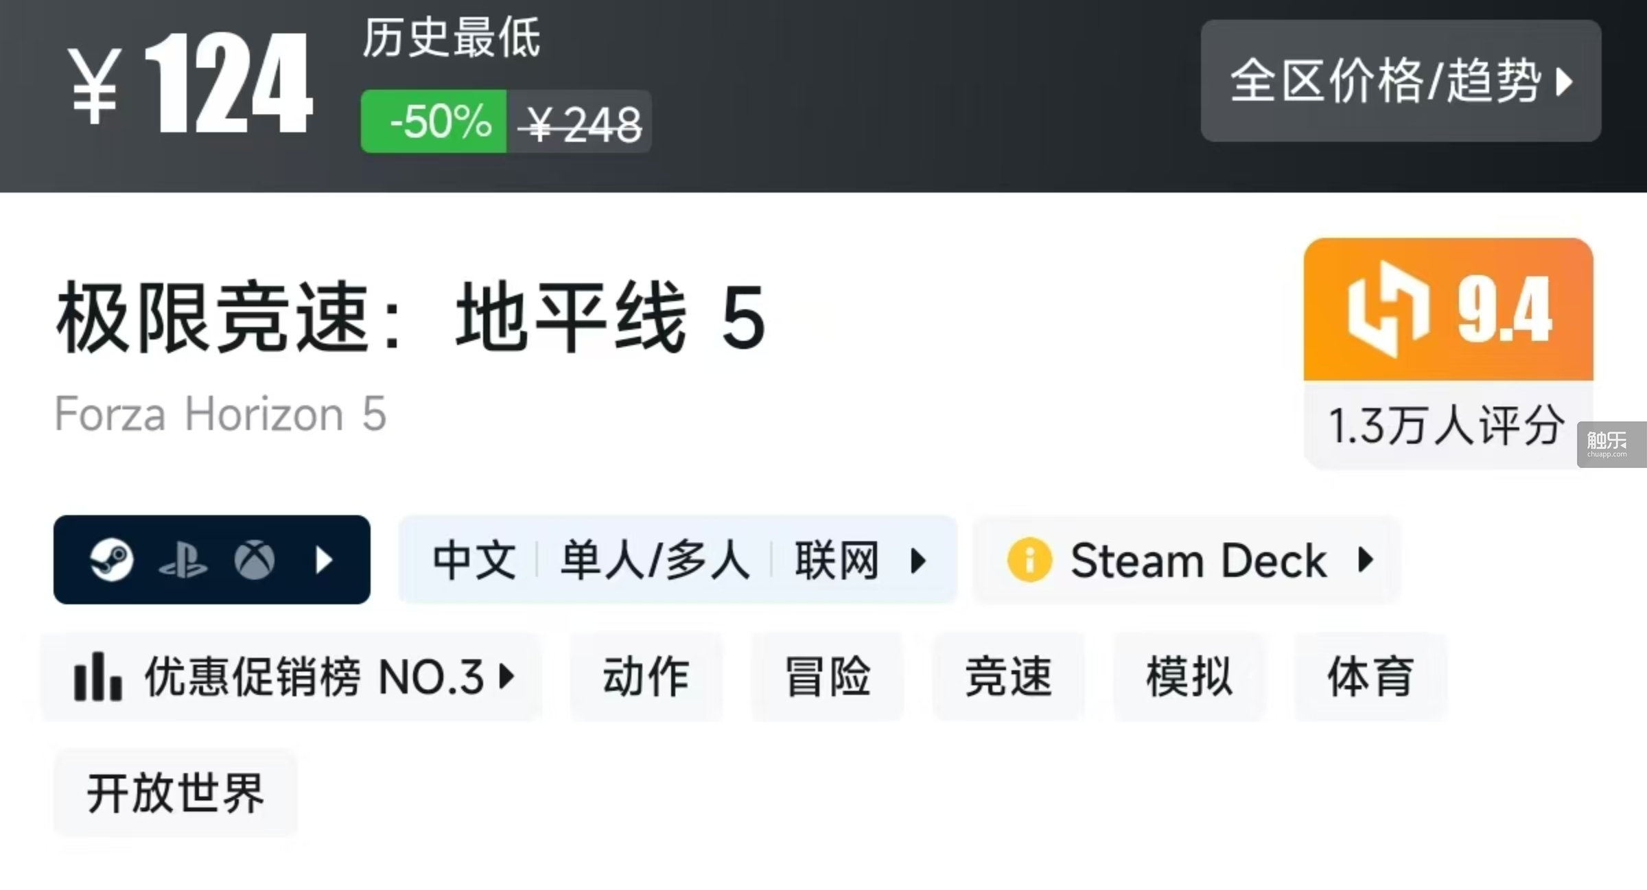
Task: Select the 动作 genre tag
Action: [x=646, y=677]
